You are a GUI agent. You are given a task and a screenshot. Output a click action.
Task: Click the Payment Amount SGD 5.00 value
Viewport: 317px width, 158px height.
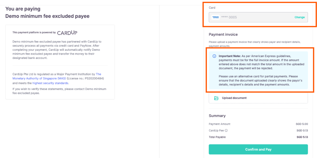tap(302, 124)
